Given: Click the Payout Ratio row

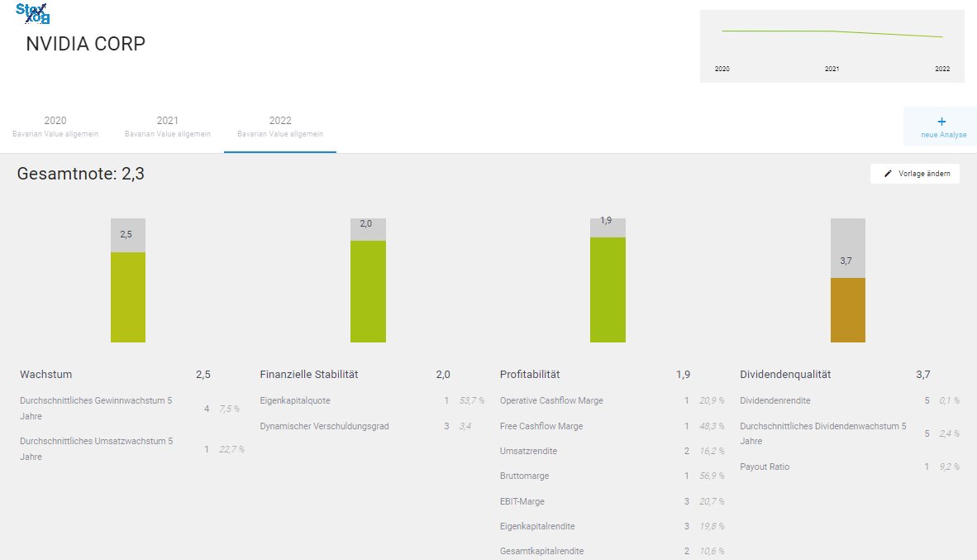Looking at the screenshot, I should coord(850,467).
